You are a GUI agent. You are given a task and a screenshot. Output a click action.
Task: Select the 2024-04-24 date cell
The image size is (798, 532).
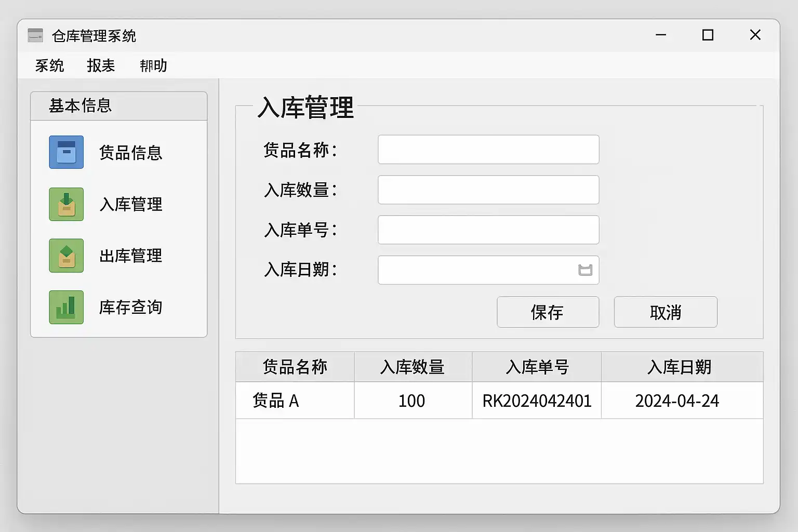click(682, 401)
